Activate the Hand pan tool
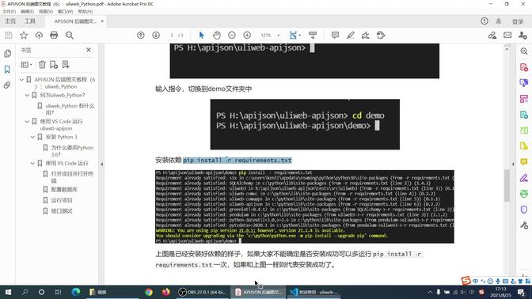Image resolution: width=532 pixels, height=299 pixels. tap(217, 36)
